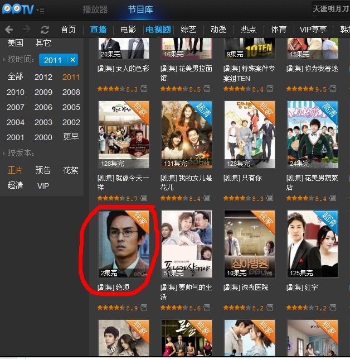Open details icon beside 我的女儿是花儿 rating
Screen dimensions: 350x359
point(207,198)
